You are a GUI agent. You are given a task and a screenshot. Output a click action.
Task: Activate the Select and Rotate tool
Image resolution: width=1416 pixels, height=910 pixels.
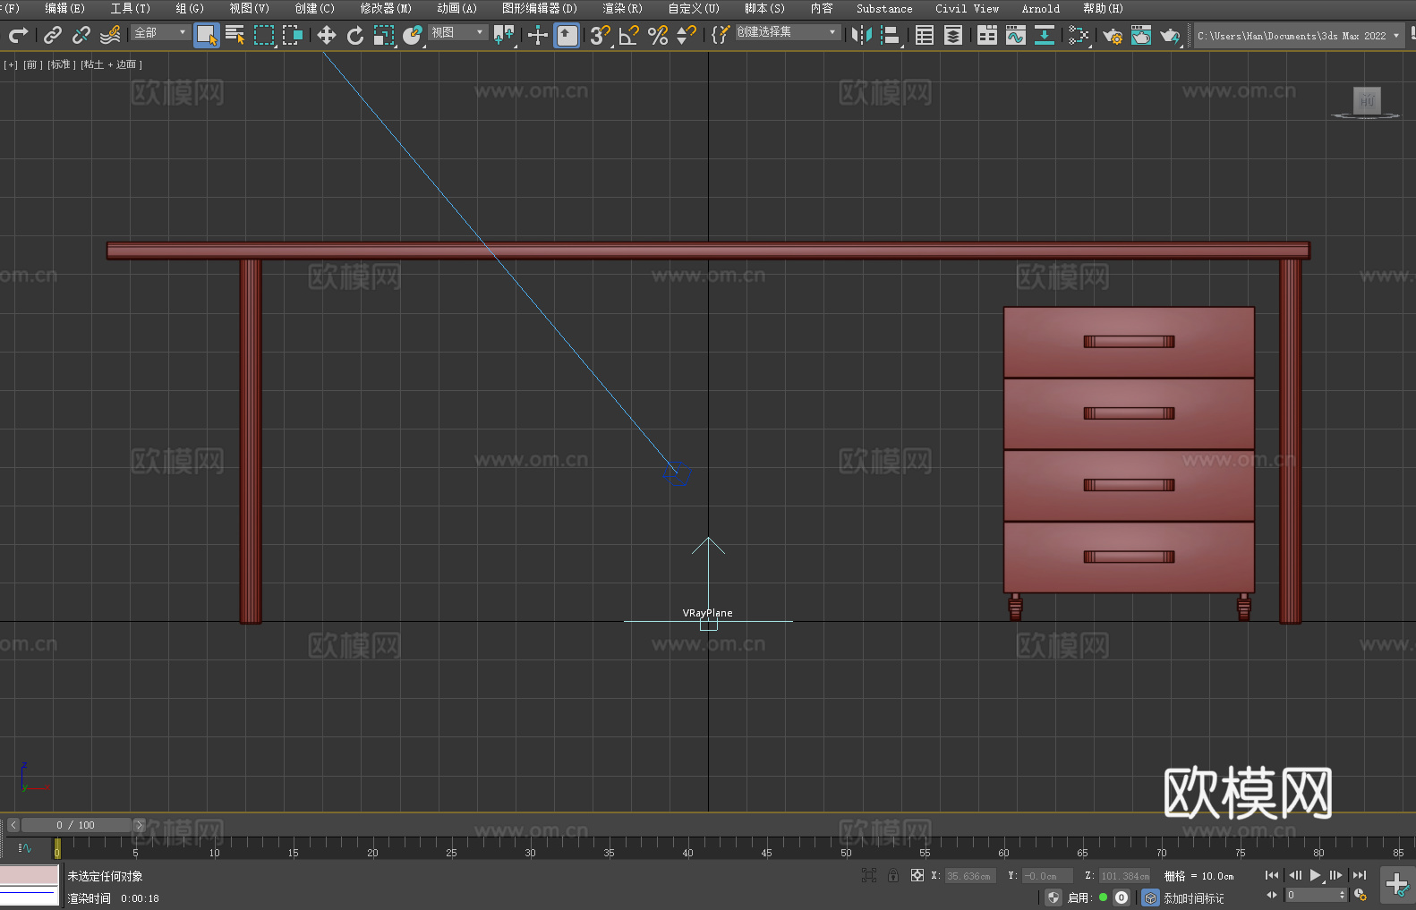tap(355, 35)
